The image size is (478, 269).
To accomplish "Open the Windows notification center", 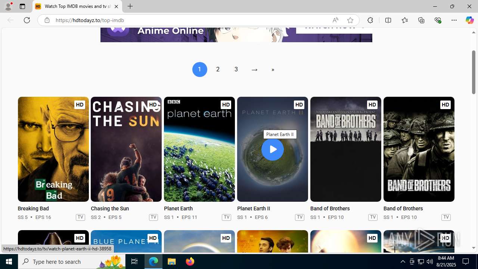I will pos(466,262).
